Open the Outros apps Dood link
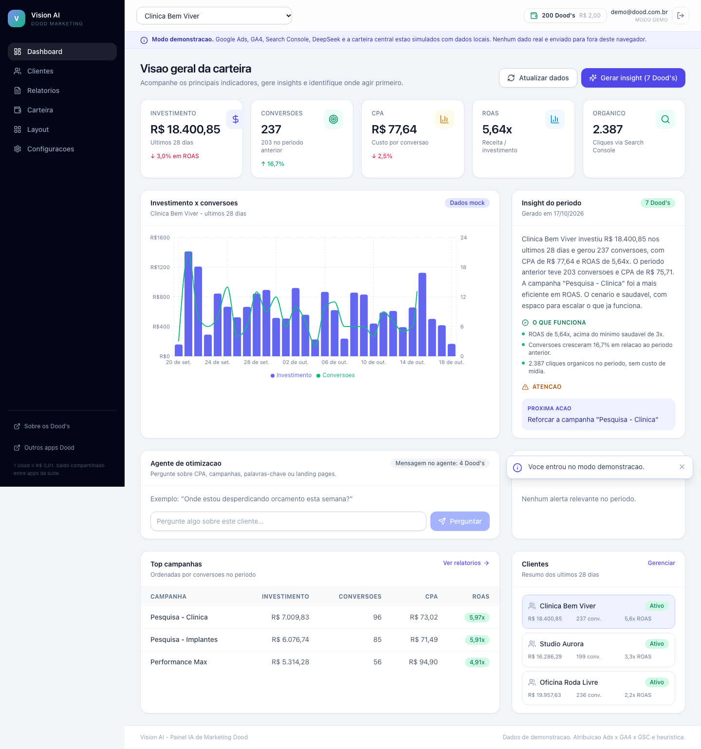 [62, 448]
